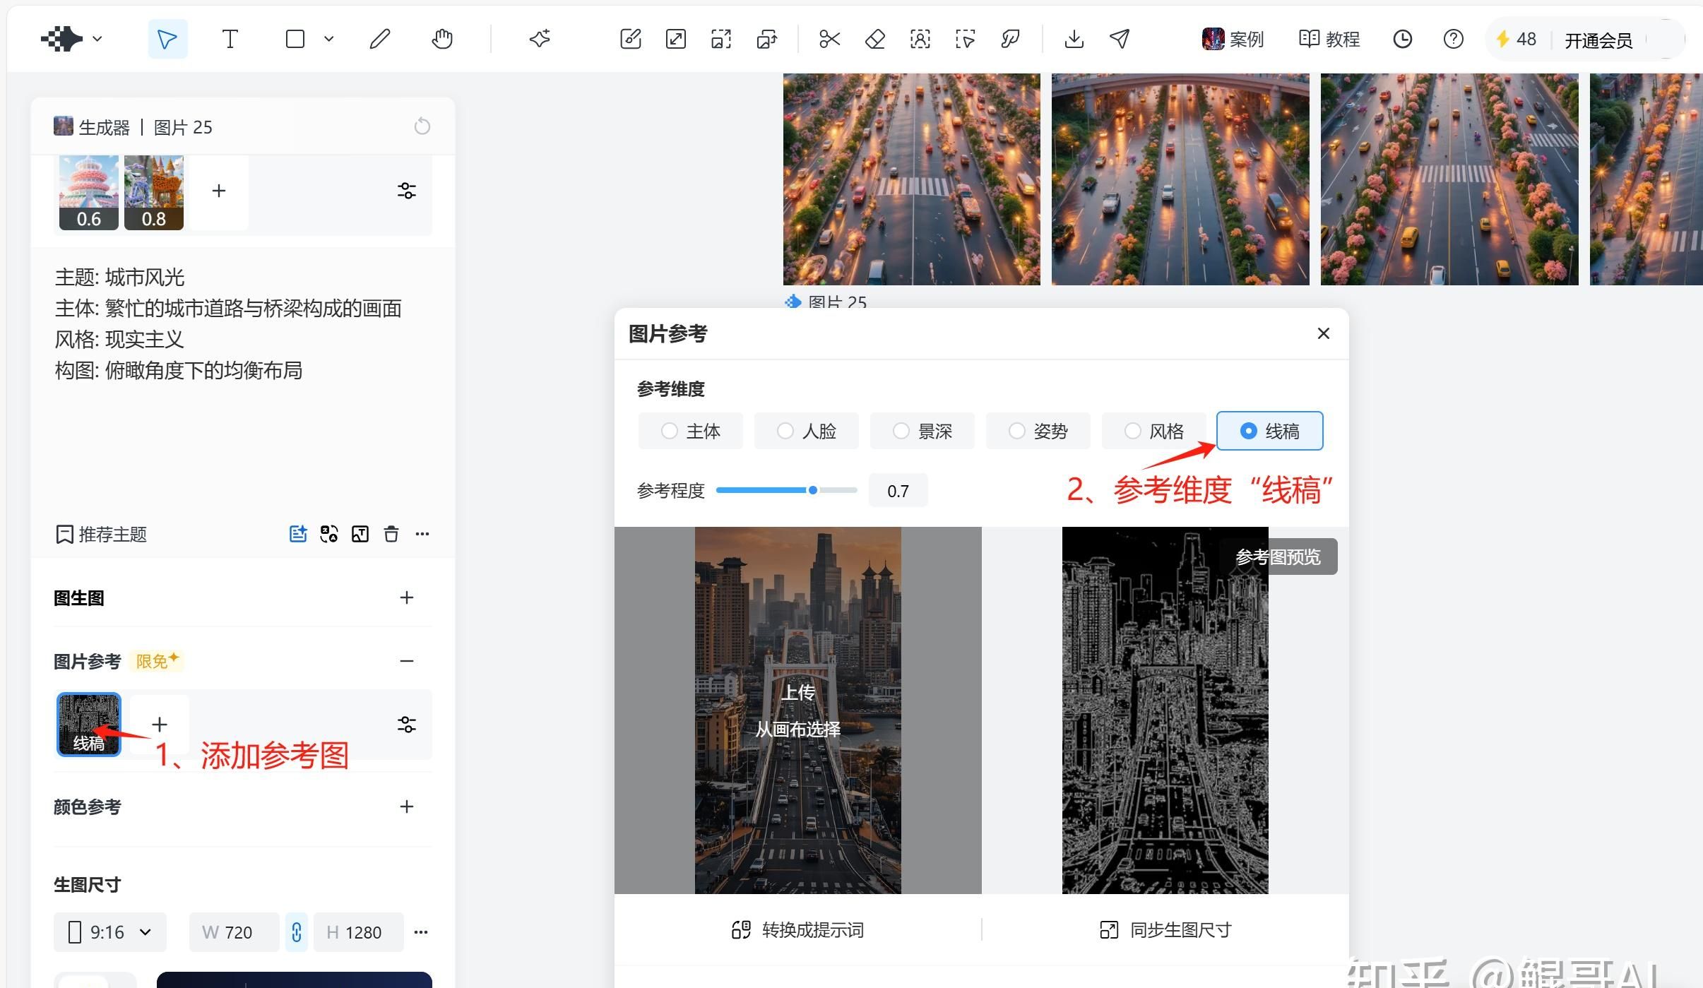Select the 景深 radio option

(x=922, y=431)
